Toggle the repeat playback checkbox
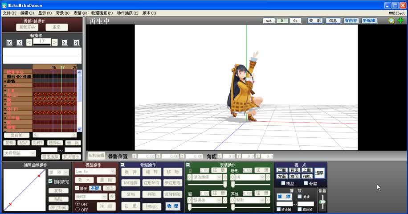Image resolution: width=408 pixels, height=214 pixels. coord(299,197)
